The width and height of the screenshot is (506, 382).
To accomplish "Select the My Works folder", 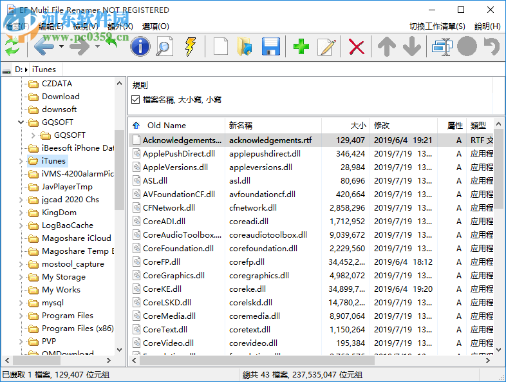I will [x=61, y=290].
